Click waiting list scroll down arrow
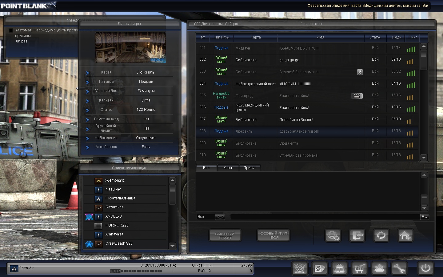The height and width of the screenshot is (277, 443). click(172, 246)
